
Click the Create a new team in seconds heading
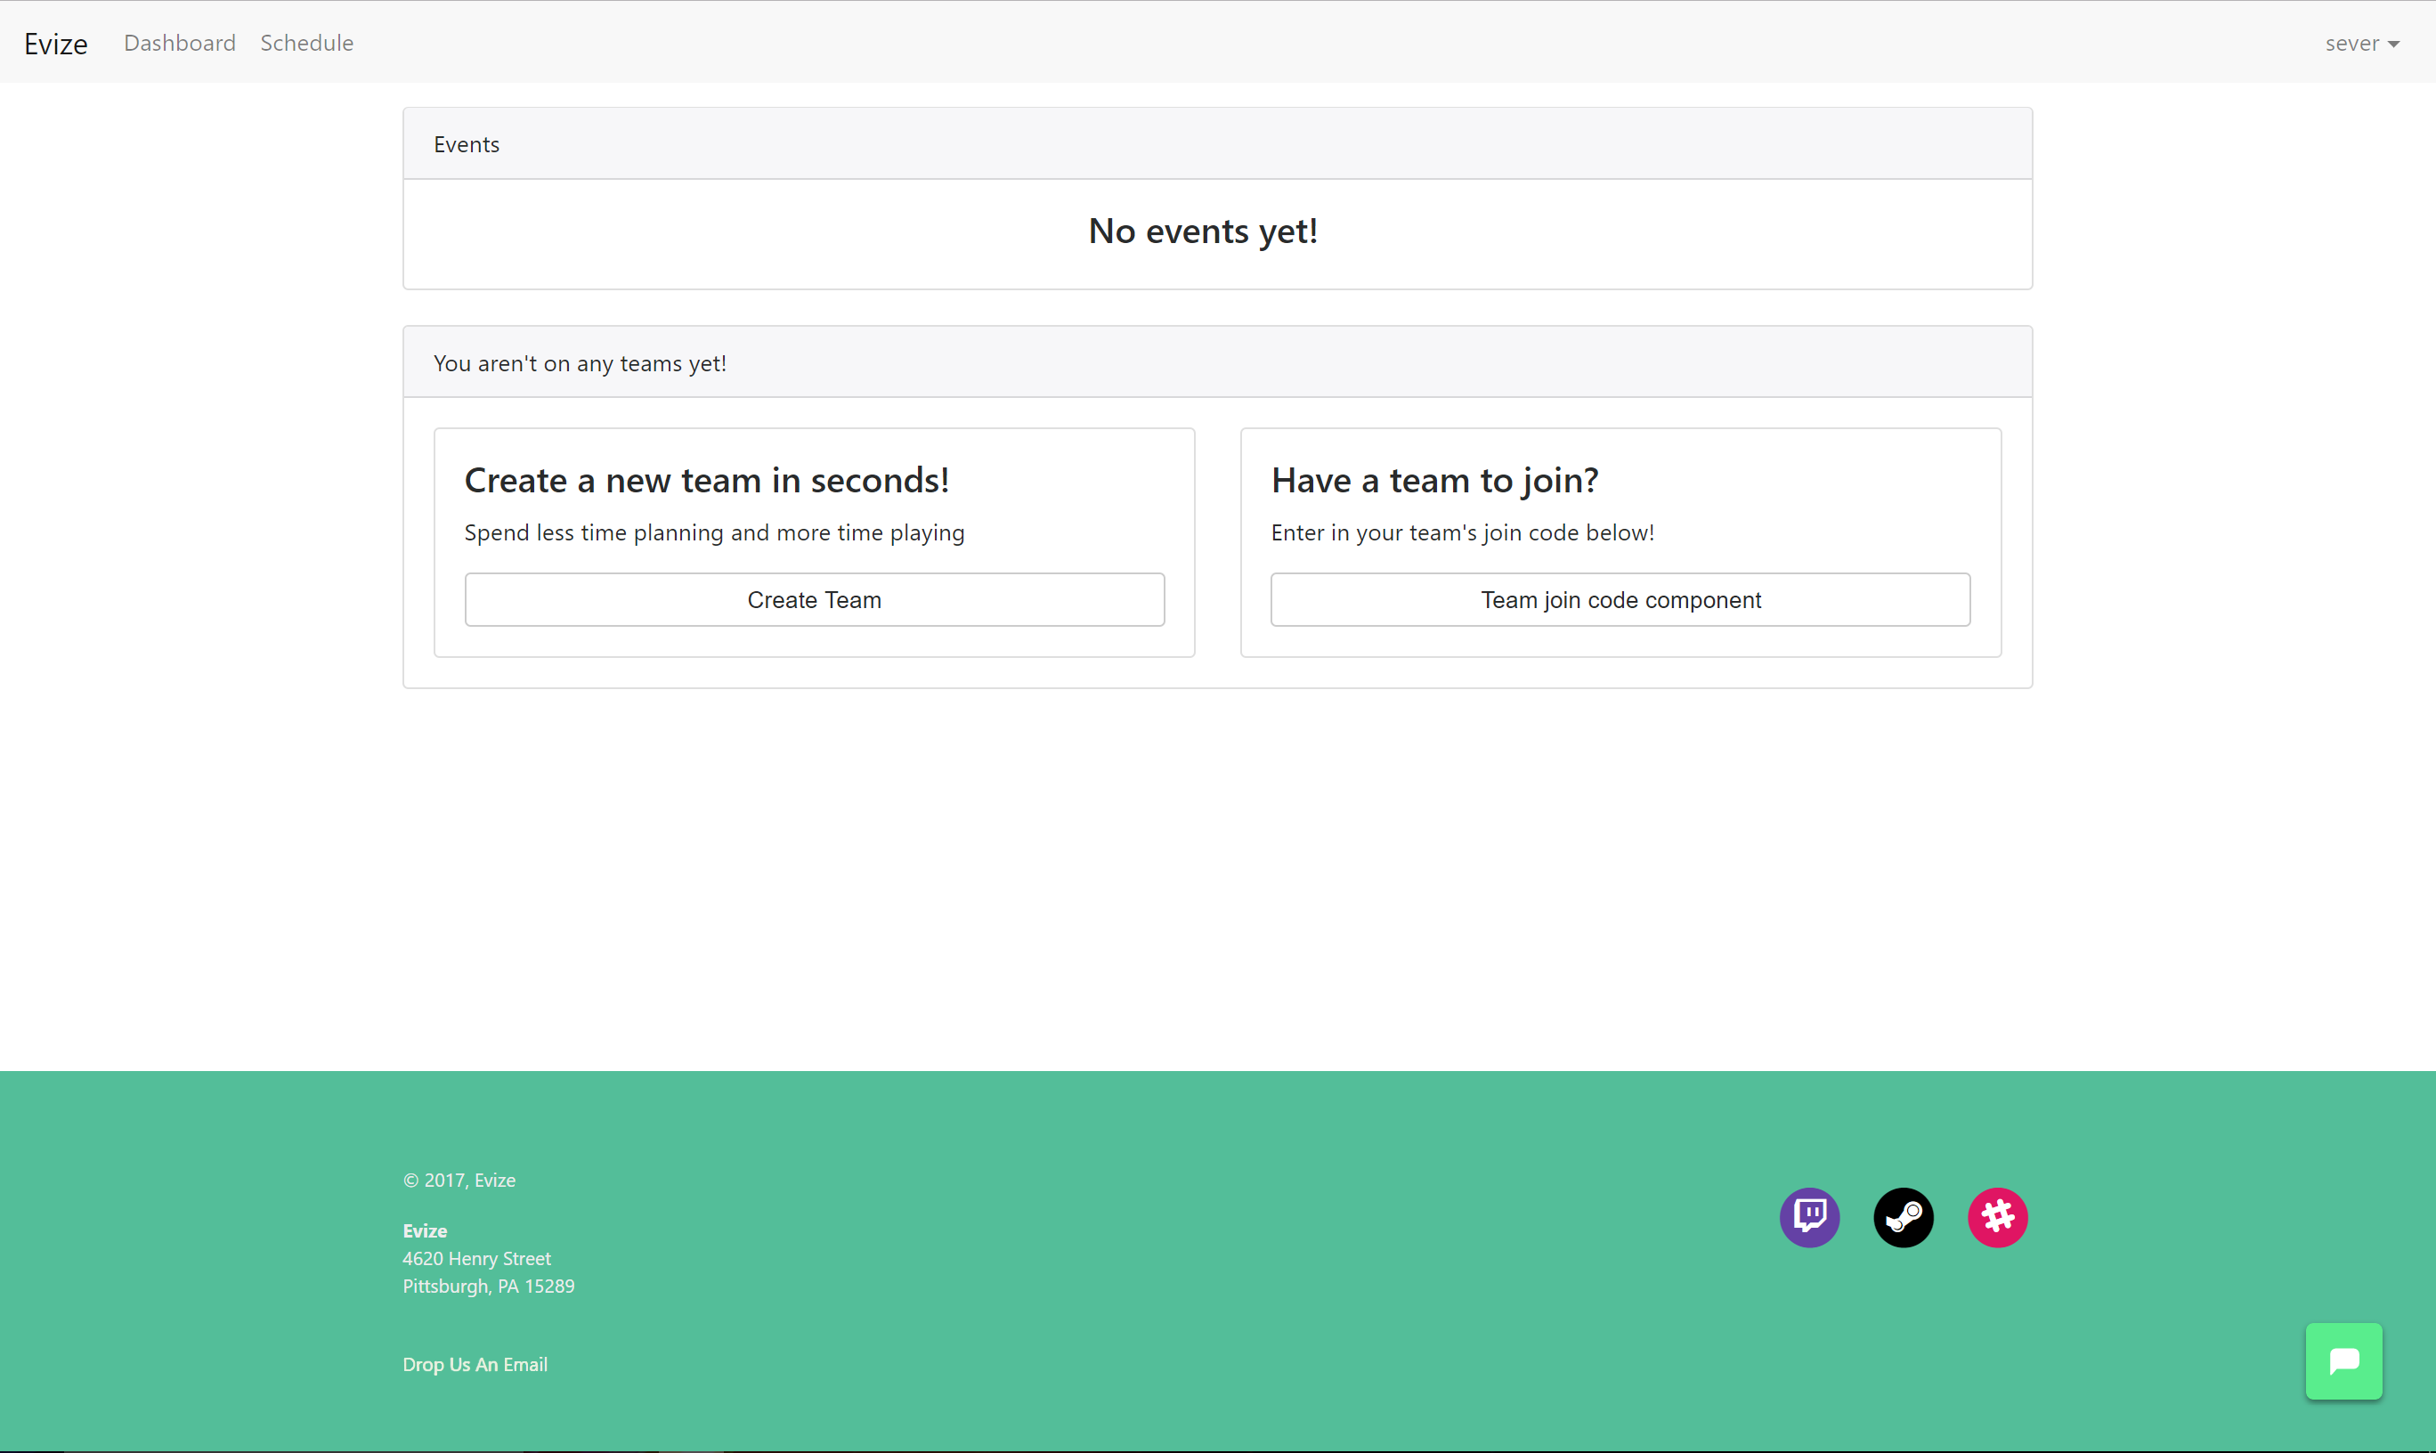(x=706, y=481)
